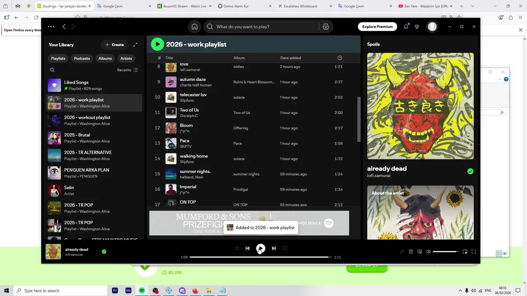Sort tracks by the clock duration header

coord(340,58)
